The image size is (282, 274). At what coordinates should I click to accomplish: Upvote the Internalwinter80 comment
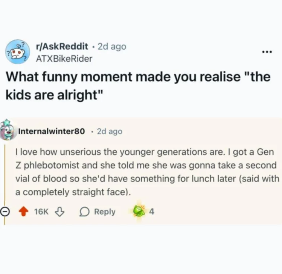click(24, 212)
